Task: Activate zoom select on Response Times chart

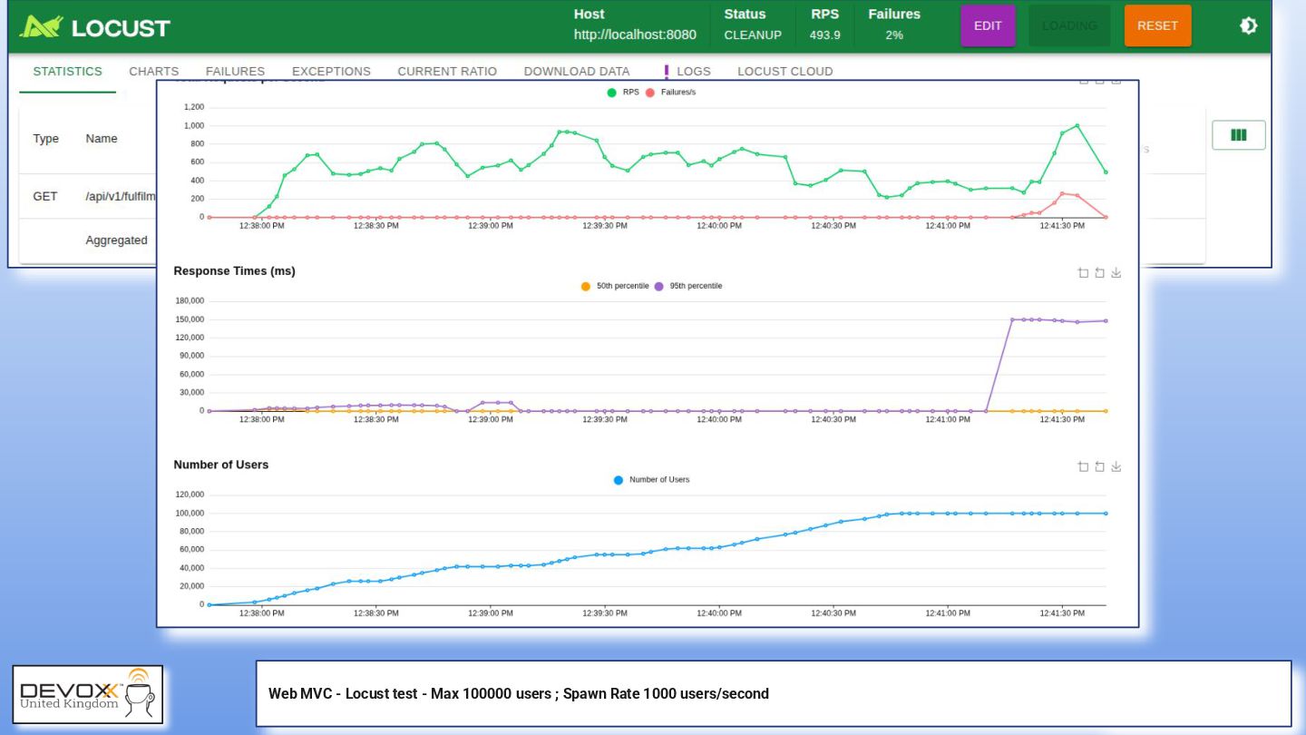Action: [x=1083, y=273]
